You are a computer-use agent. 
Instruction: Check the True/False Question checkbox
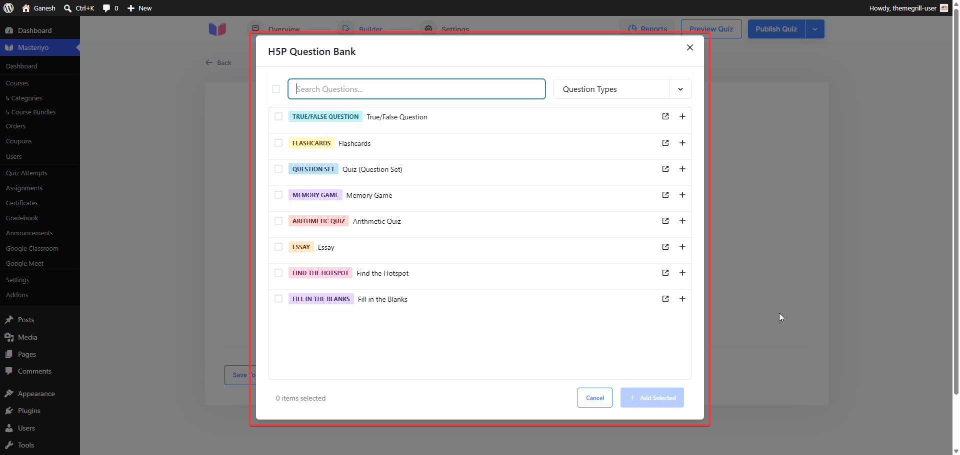click(278, 116)
